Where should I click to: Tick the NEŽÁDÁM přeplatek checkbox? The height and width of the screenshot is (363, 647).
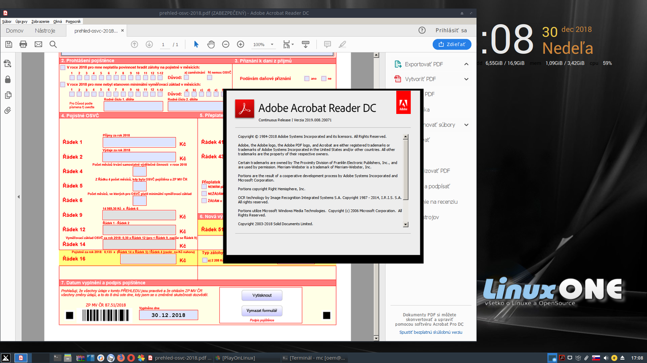point(204,193)
